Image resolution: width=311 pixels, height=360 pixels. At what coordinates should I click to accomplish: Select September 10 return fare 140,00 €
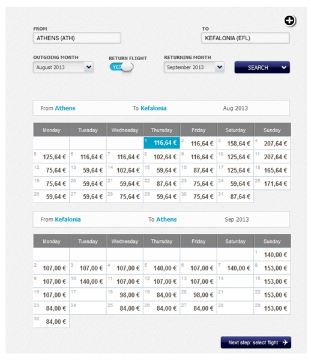click(x=88, y=281)
